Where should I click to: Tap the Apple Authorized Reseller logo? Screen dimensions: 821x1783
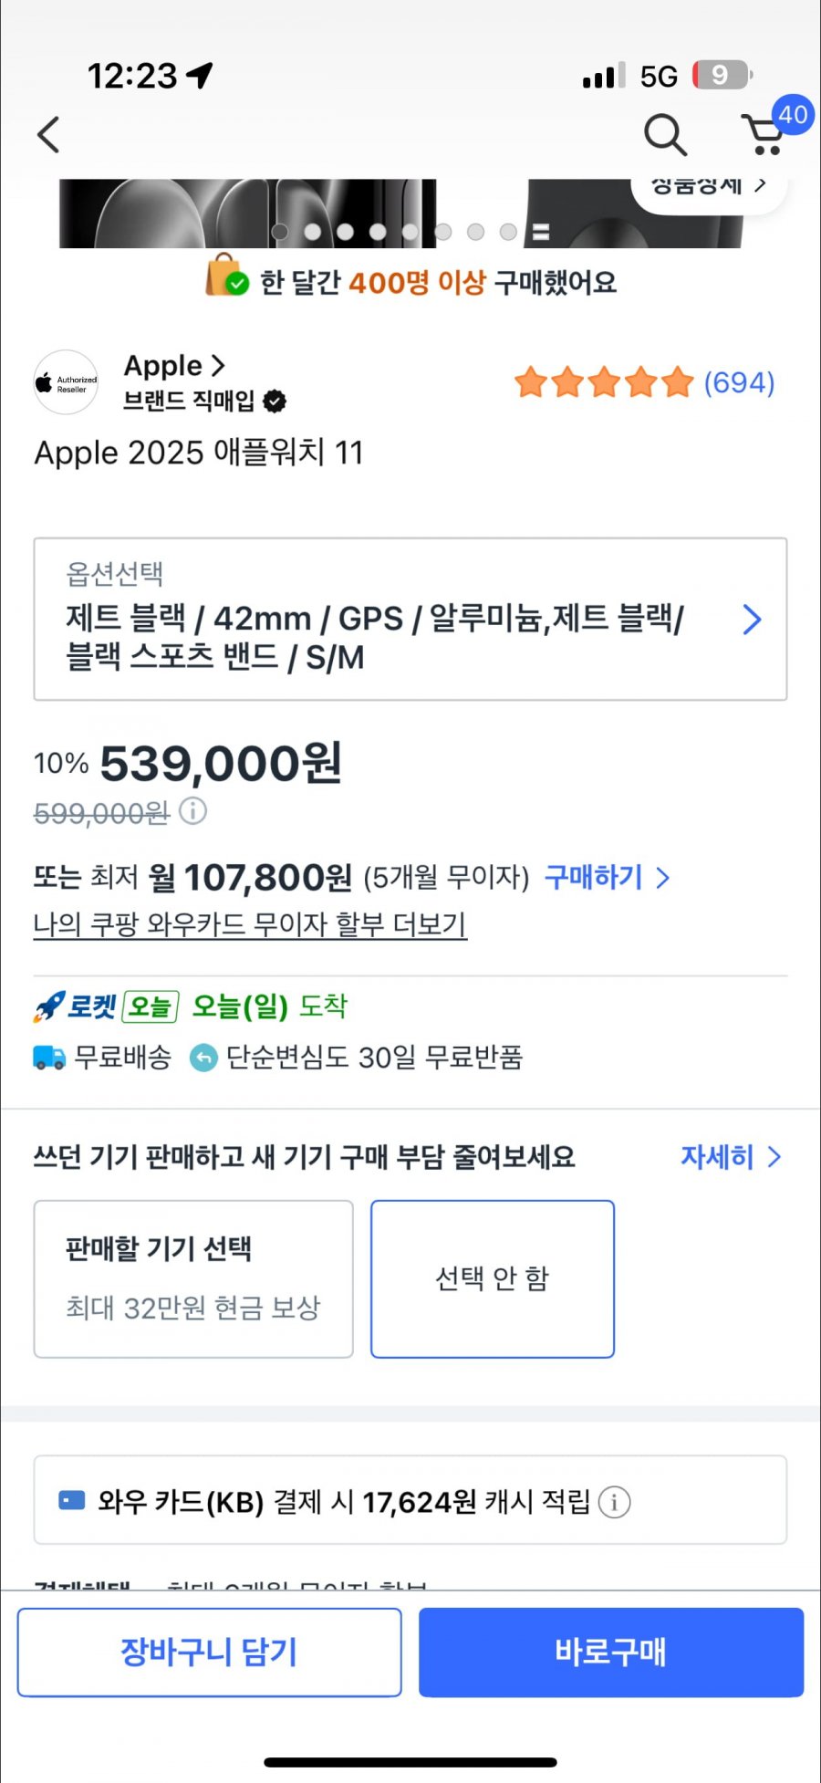click(65, 382)
